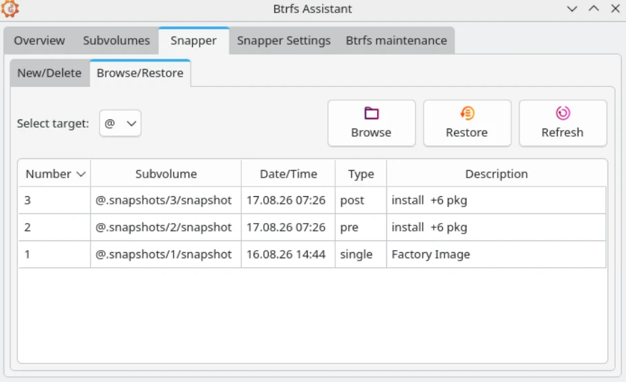Viewport: 626px width, 382px height.
Task: Click install +6 pkg description in row 3
Action: 497,200
